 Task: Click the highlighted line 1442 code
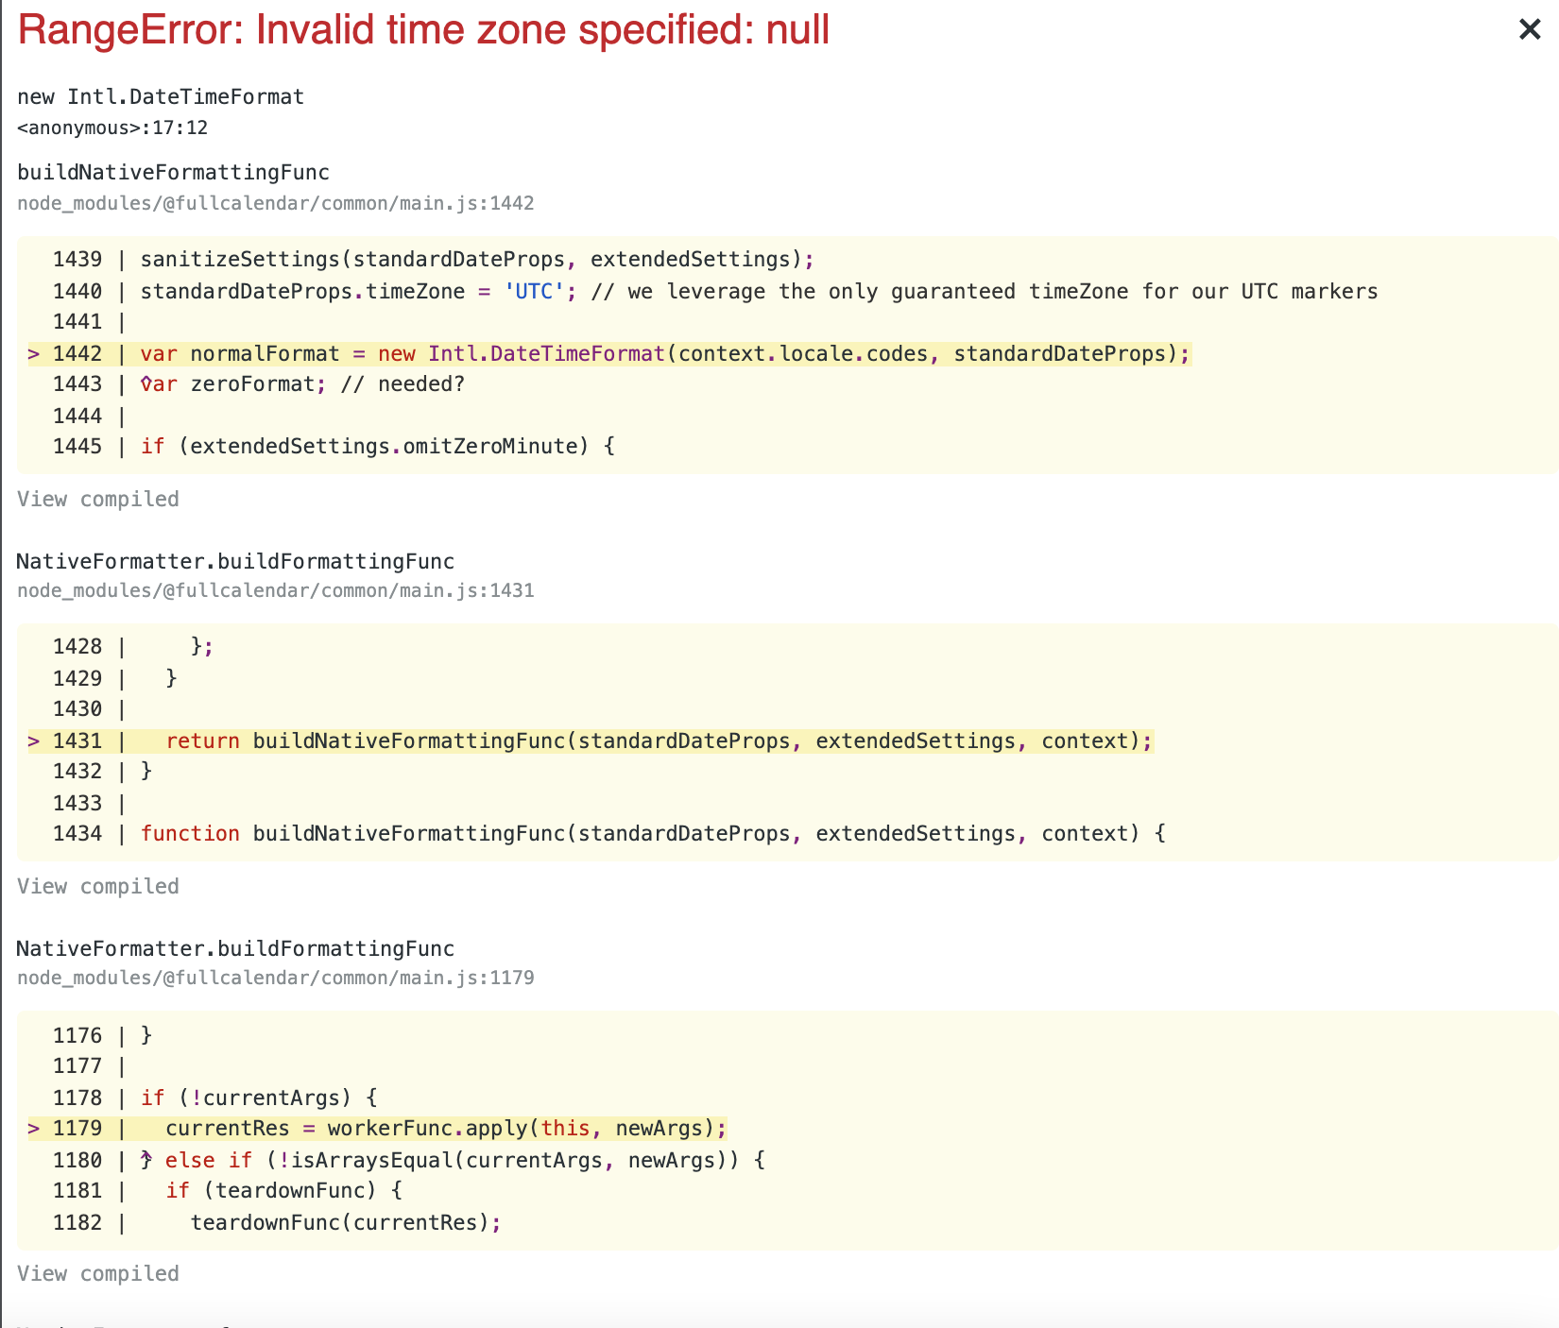coord(661,353)
